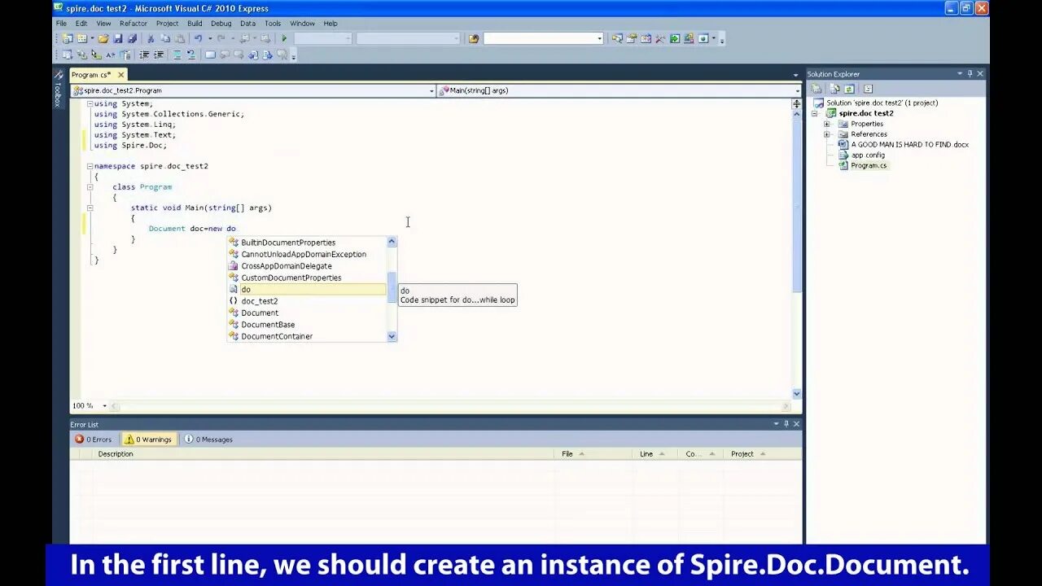Open the Toolbox side panel tab
Screen dimensions: 1042x586
tap(58, 89)
